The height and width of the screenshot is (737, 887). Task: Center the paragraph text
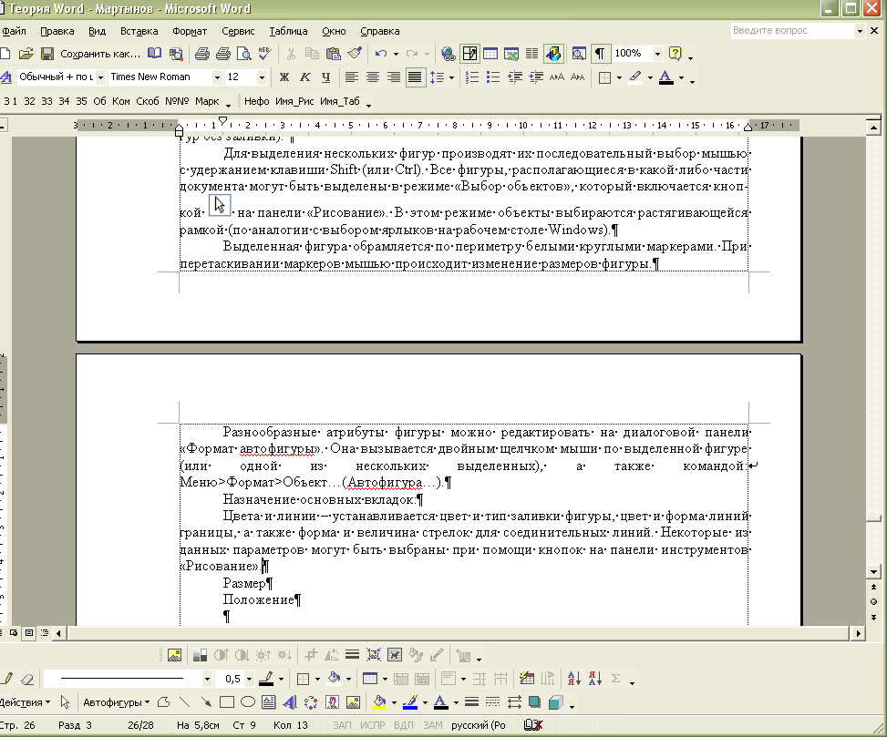pyautogui.click(x=372, y=77)
